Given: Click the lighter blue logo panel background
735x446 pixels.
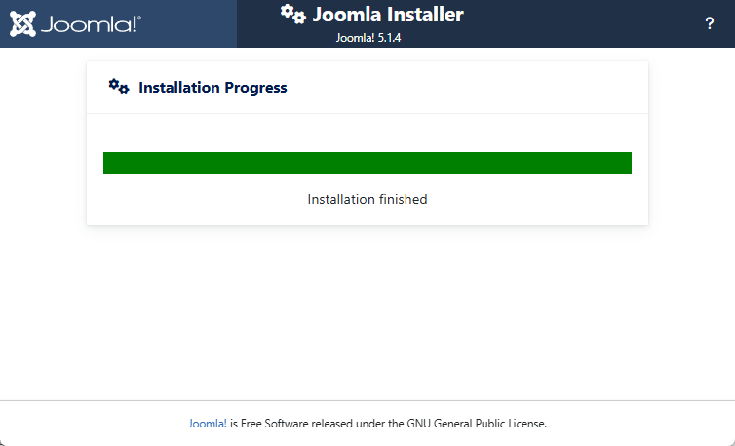Looking at the screenshot, I should (187, 23).
